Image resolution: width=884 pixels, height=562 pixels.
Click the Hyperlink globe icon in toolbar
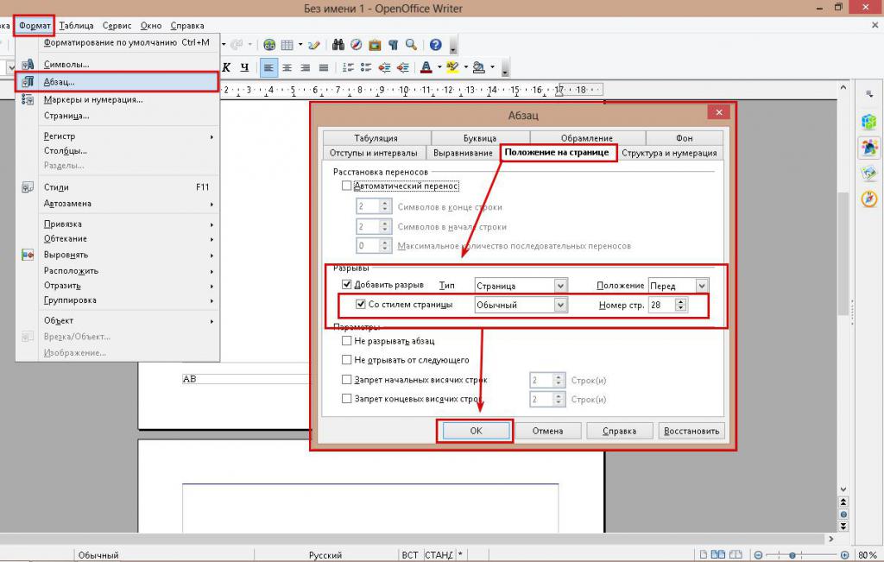[x=269, y=45]
